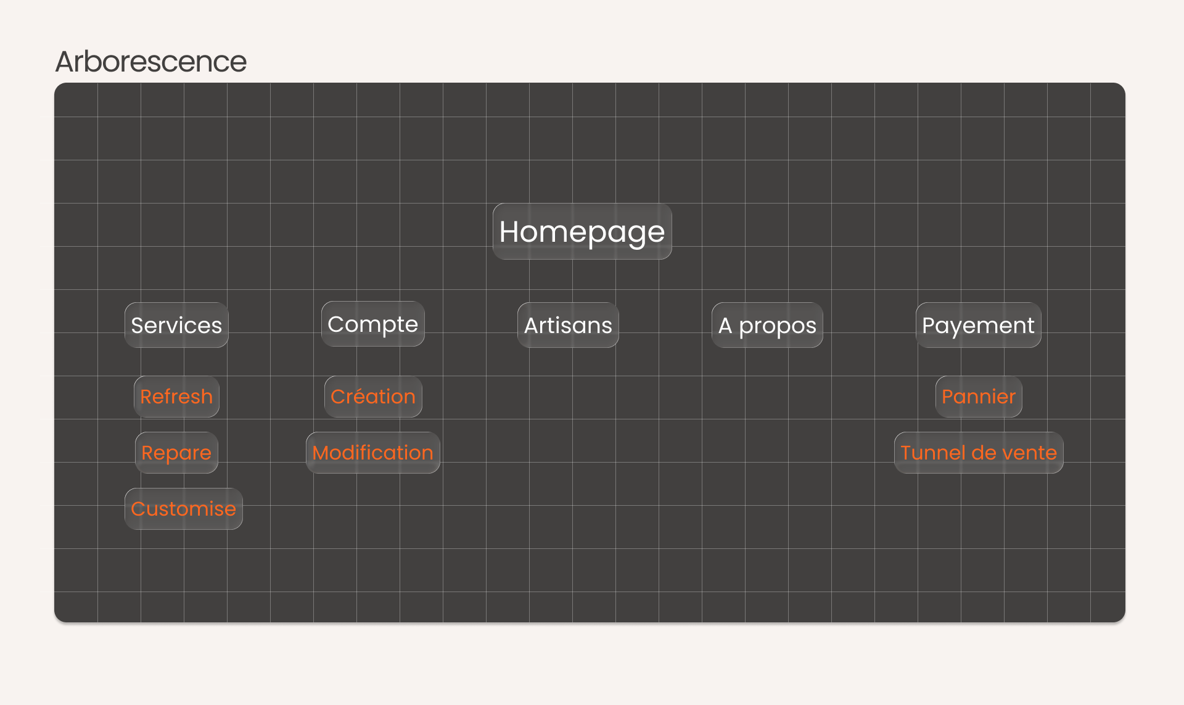1184x705 pixels.
Task: Click the Création sub-item under Compte
Action: pyautogui.click(x=373, y=397)
